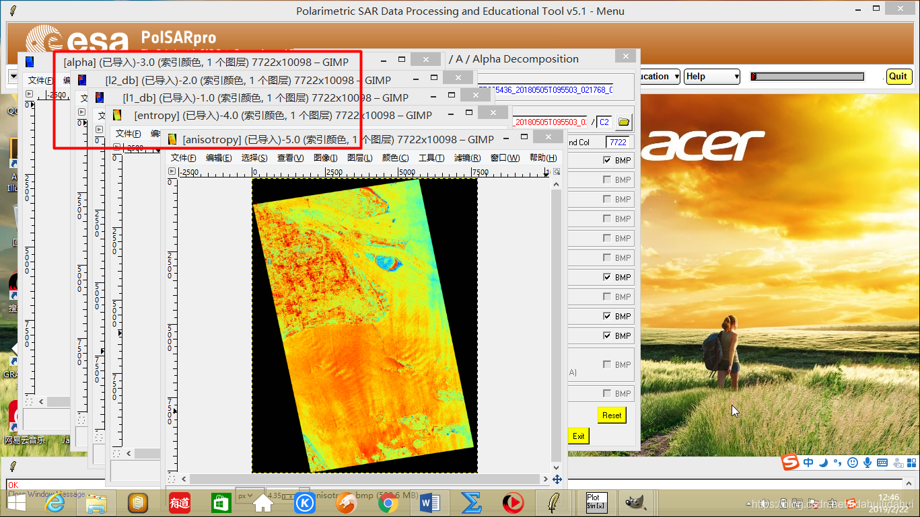Click the 有道 taskbar icon
920x517 pixels.
(179, 502)
